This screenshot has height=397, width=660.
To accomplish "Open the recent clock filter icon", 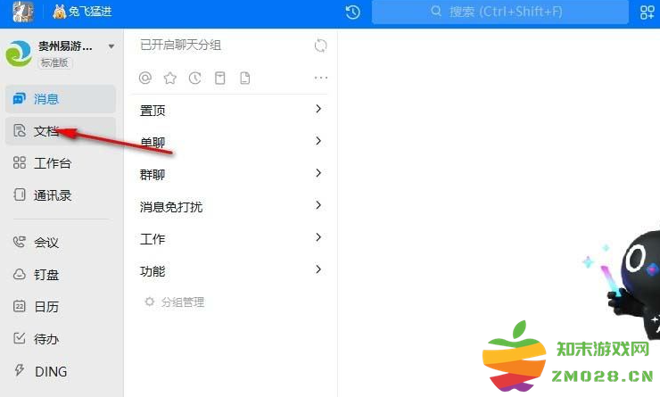I will pos(195,78).
